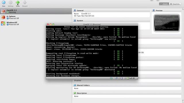Image resolution: width=184 pixels, height=103 pixels.
Task: Select the H-Sphere red hat icon
Action: (3, 17)
